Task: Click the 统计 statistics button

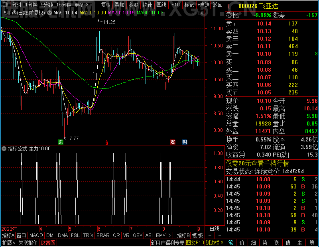Action: pyautogui.click(x=147, y=5)
